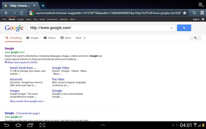The image size is (206, 129).
Task: Open the second Google result title
Action: pos(9,113)
